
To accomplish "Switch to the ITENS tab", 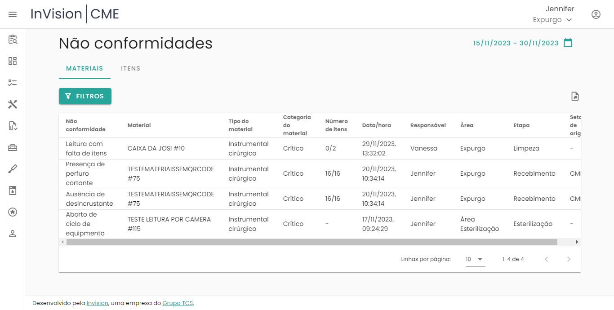I will [x=130, y=69].
